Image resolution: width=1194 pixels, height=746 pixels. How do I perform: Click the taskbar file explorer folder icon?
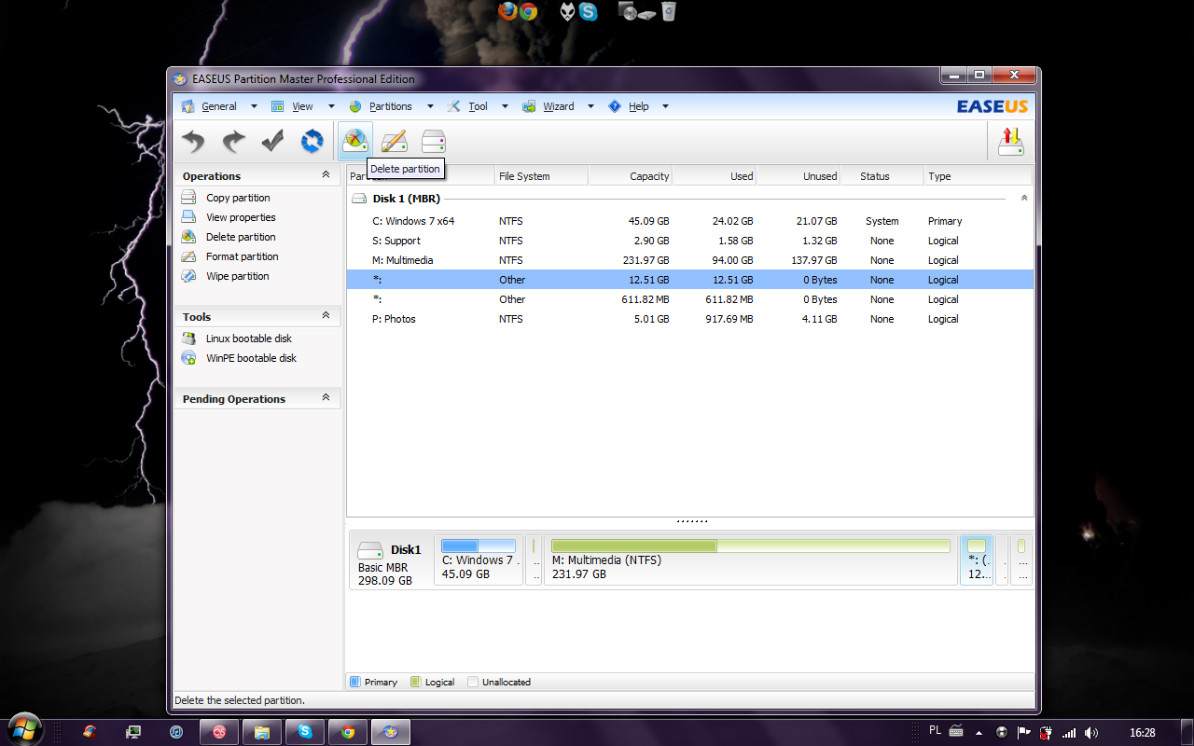tap(262, 732)
